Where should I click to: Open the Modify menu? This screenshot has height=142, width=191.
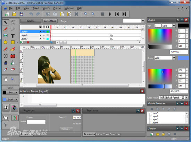46,8
